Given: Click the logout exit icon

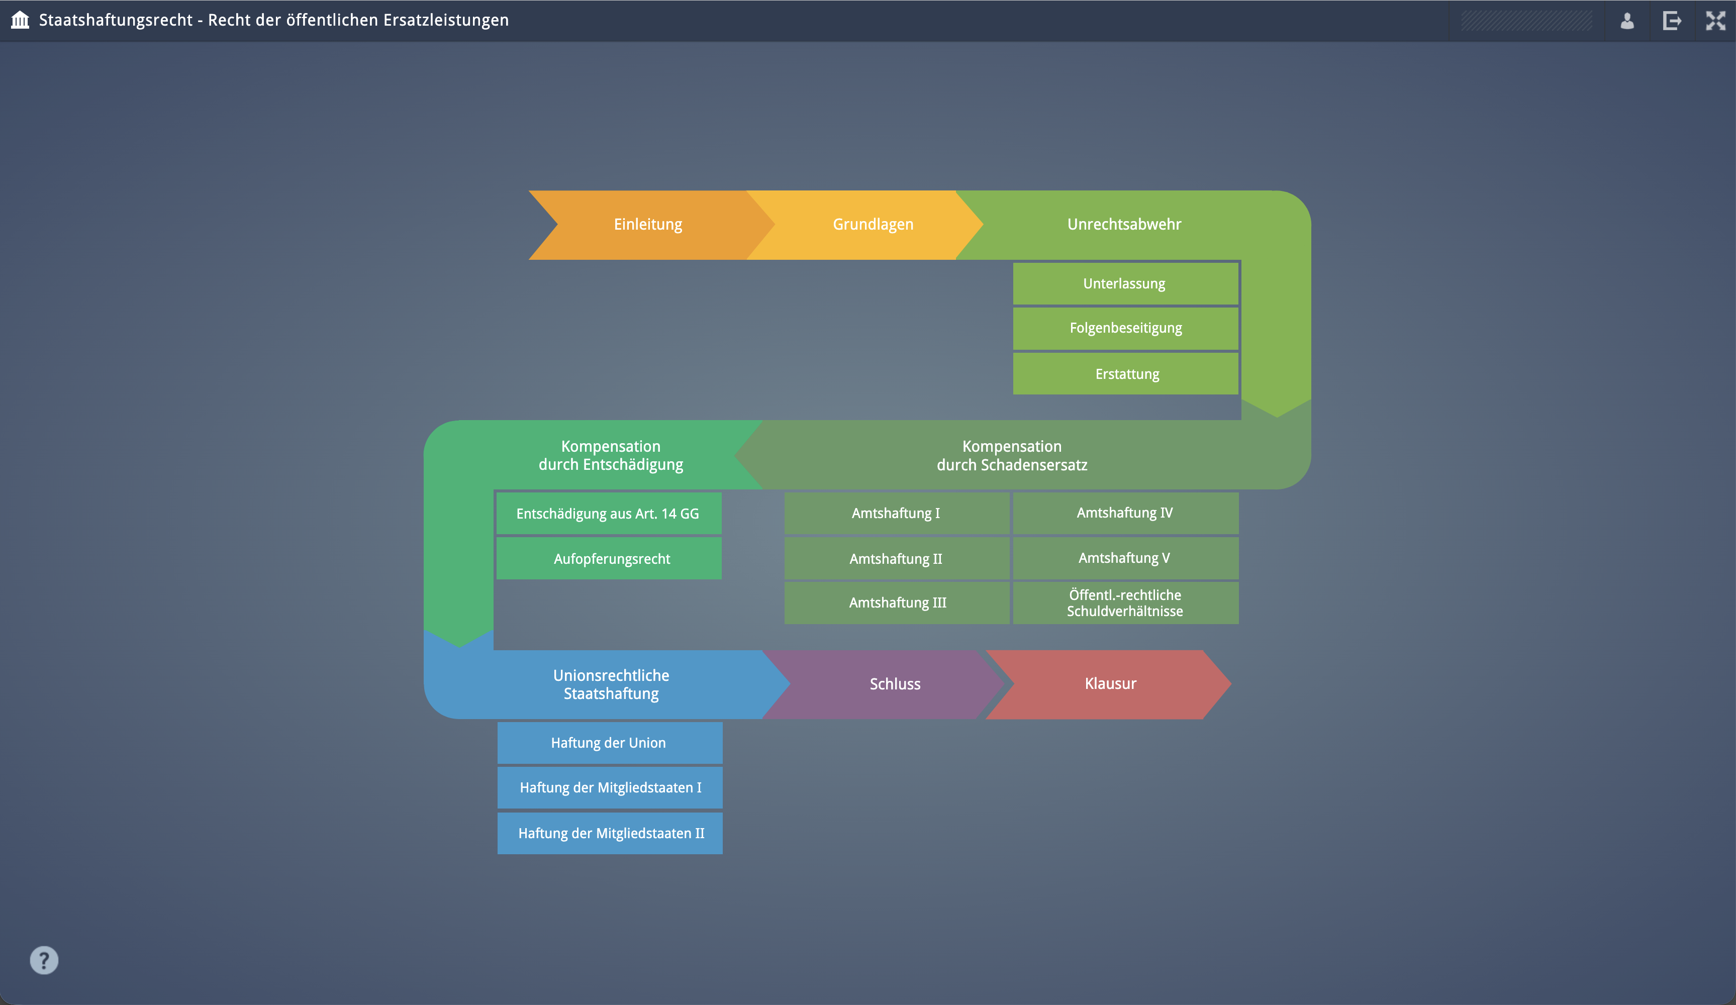Looking at the screenshot, I should click(1671, 21).
